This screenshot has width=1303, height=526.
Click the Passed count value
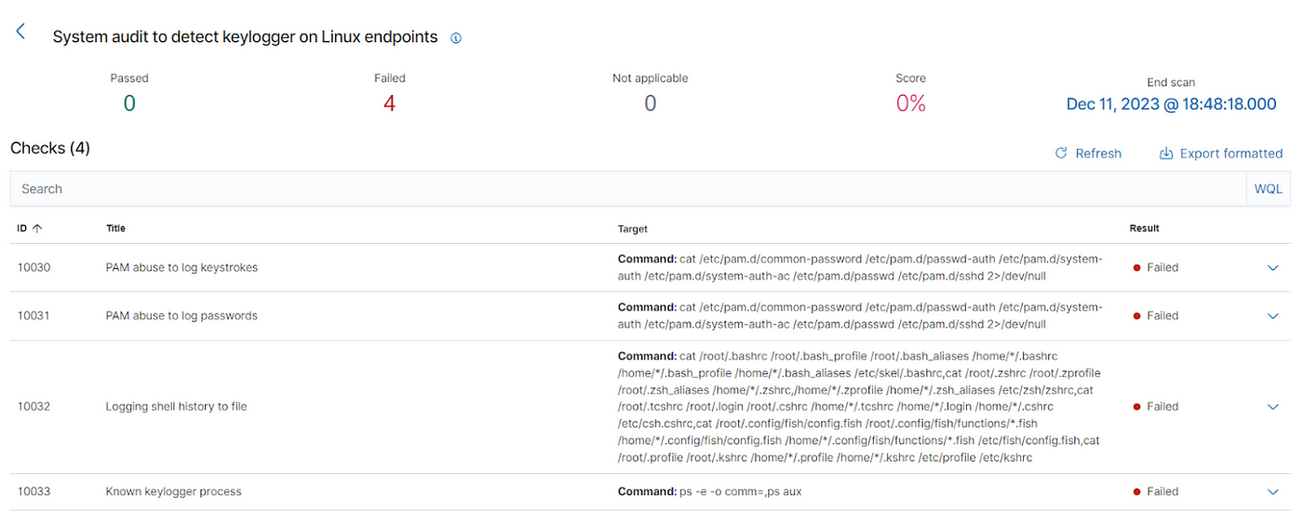pyautogui.click(x=129, y=103)
